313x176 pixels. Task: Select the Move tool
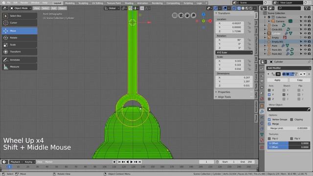[20, 31]
